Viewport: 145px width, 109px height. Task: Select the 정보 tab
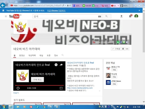tap(56, 56)
